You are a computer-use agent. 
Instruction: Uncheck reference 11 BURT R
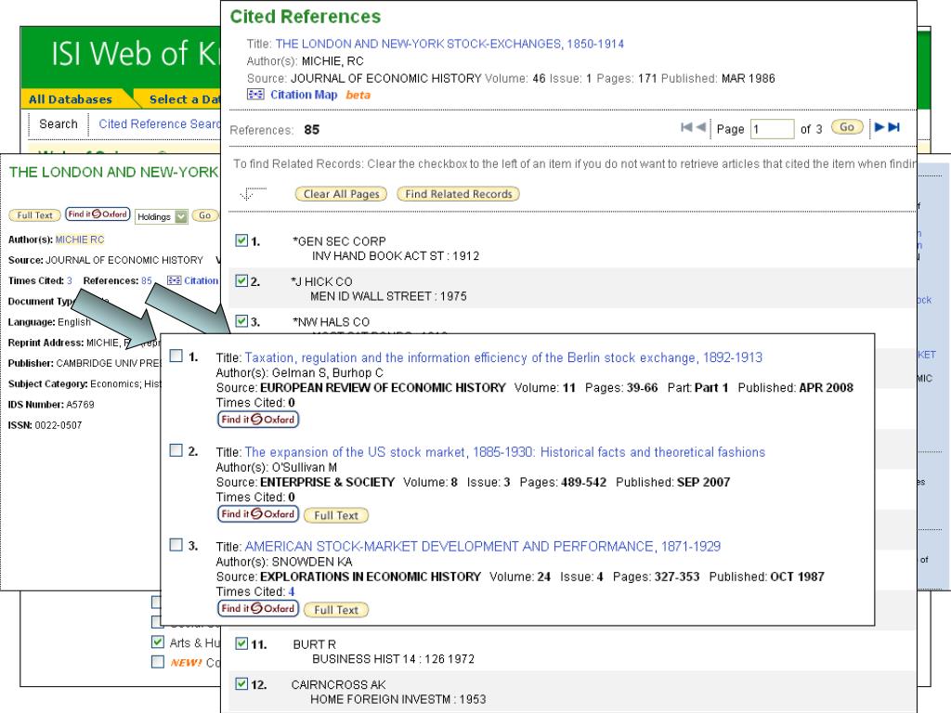click(241, 643)
